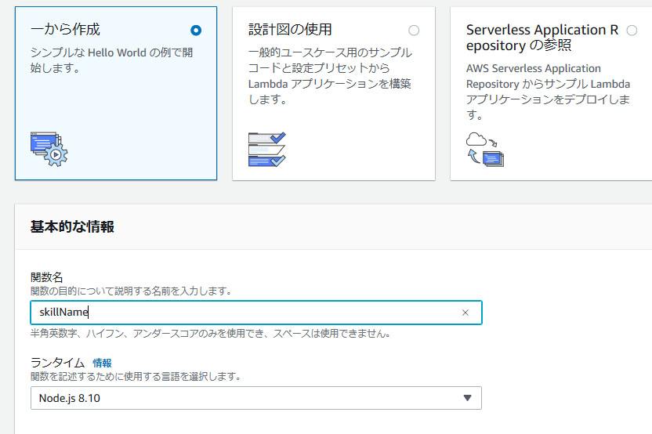Click the 基本的な情報 section header
Viewport: 652px width, 434px height.
[72, 227]
